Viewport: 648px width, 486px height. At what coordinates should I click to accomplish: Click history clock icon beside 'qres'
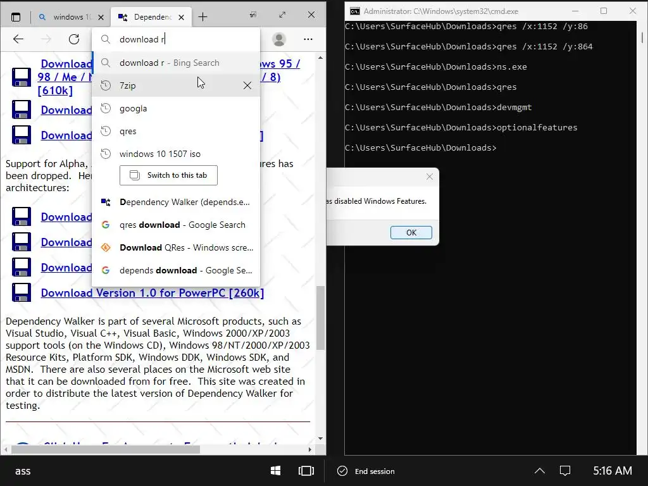point(106,131)
